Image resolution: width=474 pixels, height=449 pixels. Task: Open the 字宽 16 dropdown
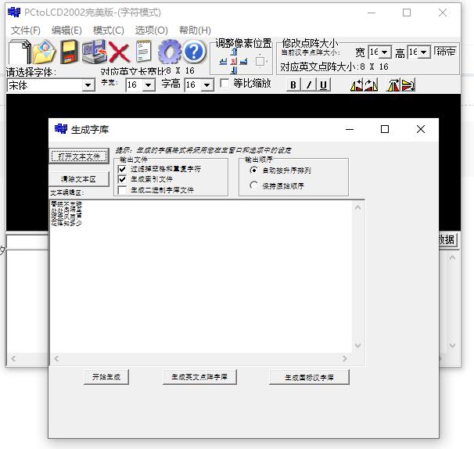coord(148,85)
